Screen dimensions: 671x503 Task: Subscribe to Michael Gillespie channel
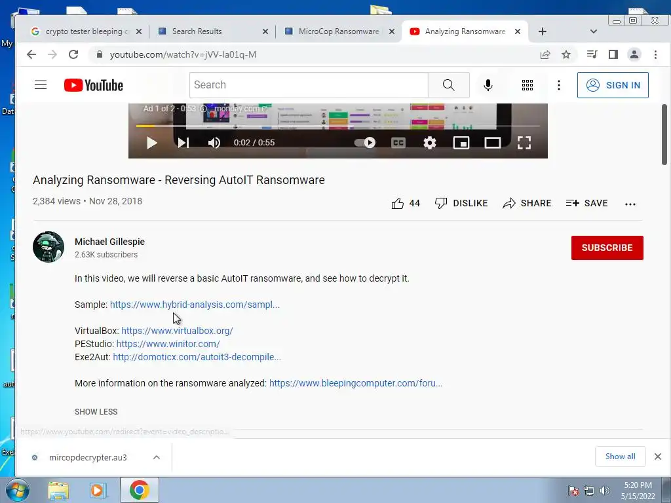(607, 248)
